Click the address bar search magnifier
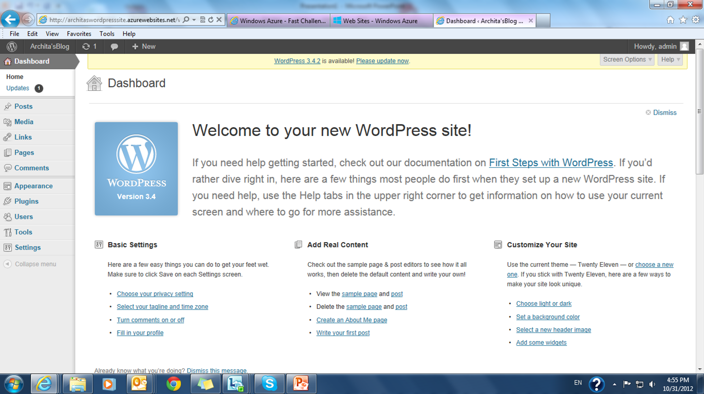The width and height of the screenshot is (704, 394). click(186, 20)
